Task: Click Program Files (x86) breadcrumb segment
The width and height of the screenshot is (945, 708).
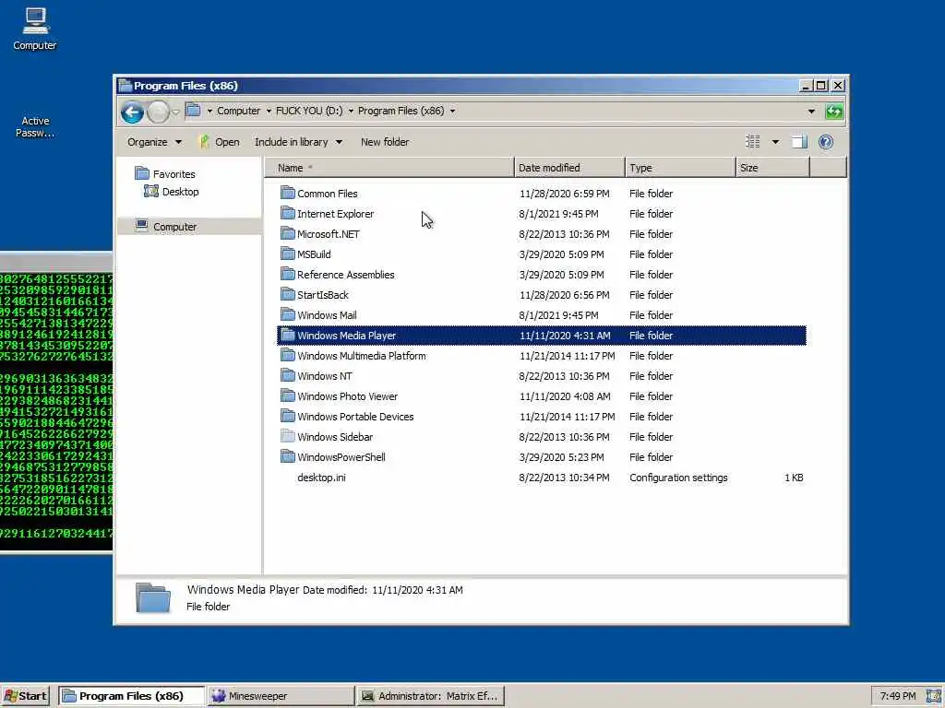Action: [x=401, y=111]
